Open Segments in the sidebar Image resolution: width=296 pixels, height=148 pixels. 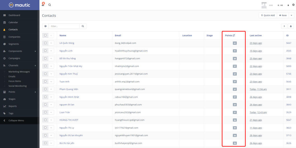(x=14, y=44)
